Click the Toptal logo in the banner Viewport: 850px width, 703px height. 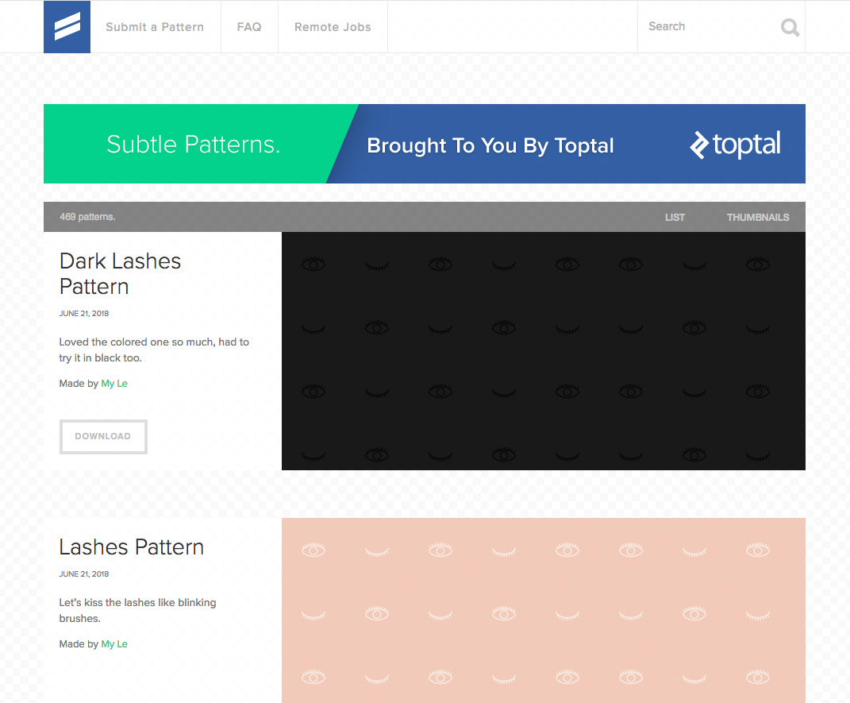click(734, 145)
